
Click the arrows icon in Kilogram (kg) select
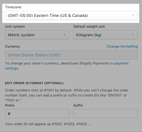tap(133, 35)
